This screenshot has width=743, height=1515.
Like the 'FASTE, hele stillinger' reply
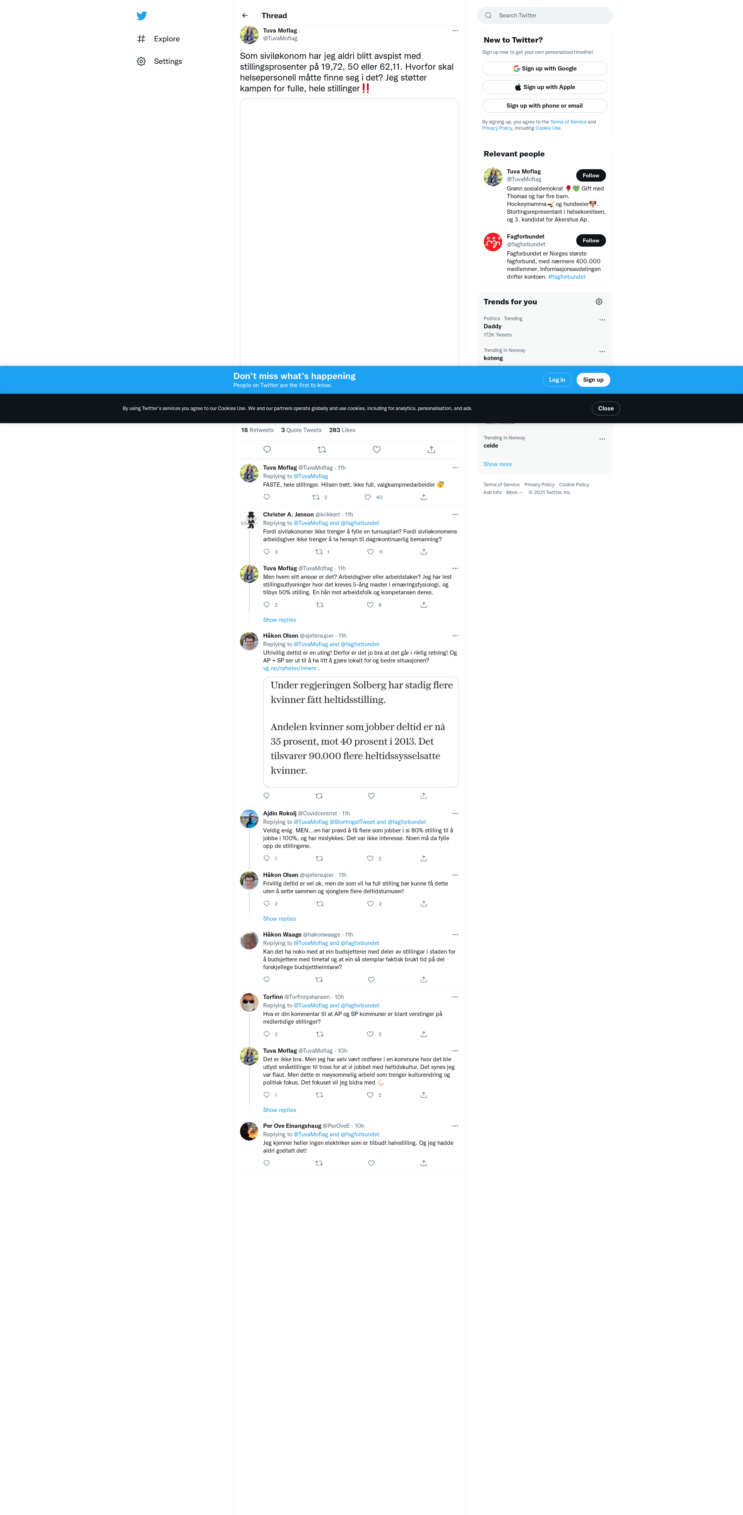(x=368, y=498)
